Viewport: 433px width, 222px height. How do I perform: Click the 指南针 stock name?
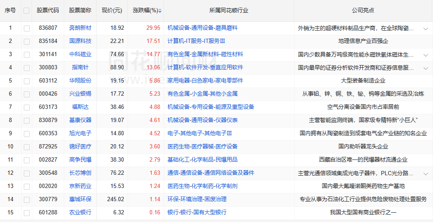coord(80,67)
